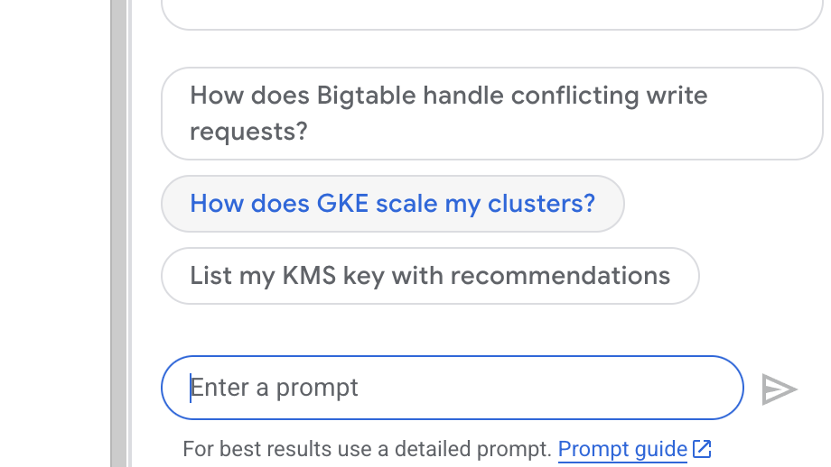Open the Prompt guide link
Screen dimensions: 831x467
[x=621, y=448]
